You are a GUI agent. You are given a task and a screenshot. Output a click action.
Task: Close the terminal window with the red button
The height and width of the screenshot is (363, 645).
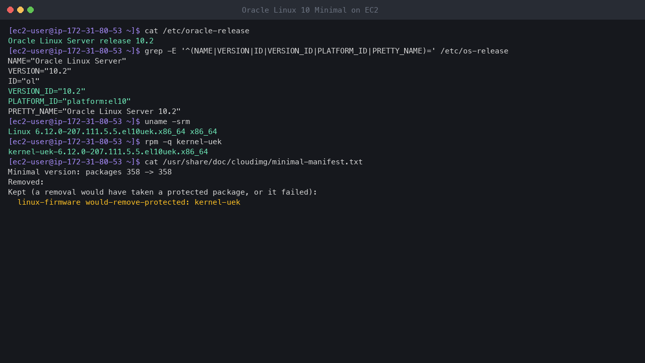click(10, 10)
